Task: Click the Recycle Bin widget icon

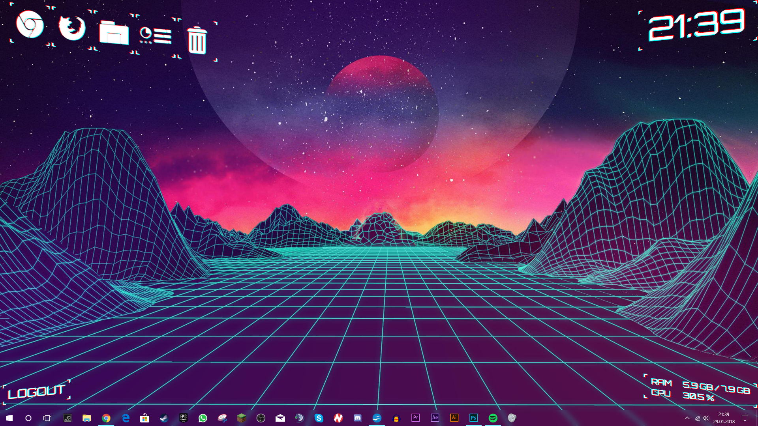Action: click(x=197, y=40)
